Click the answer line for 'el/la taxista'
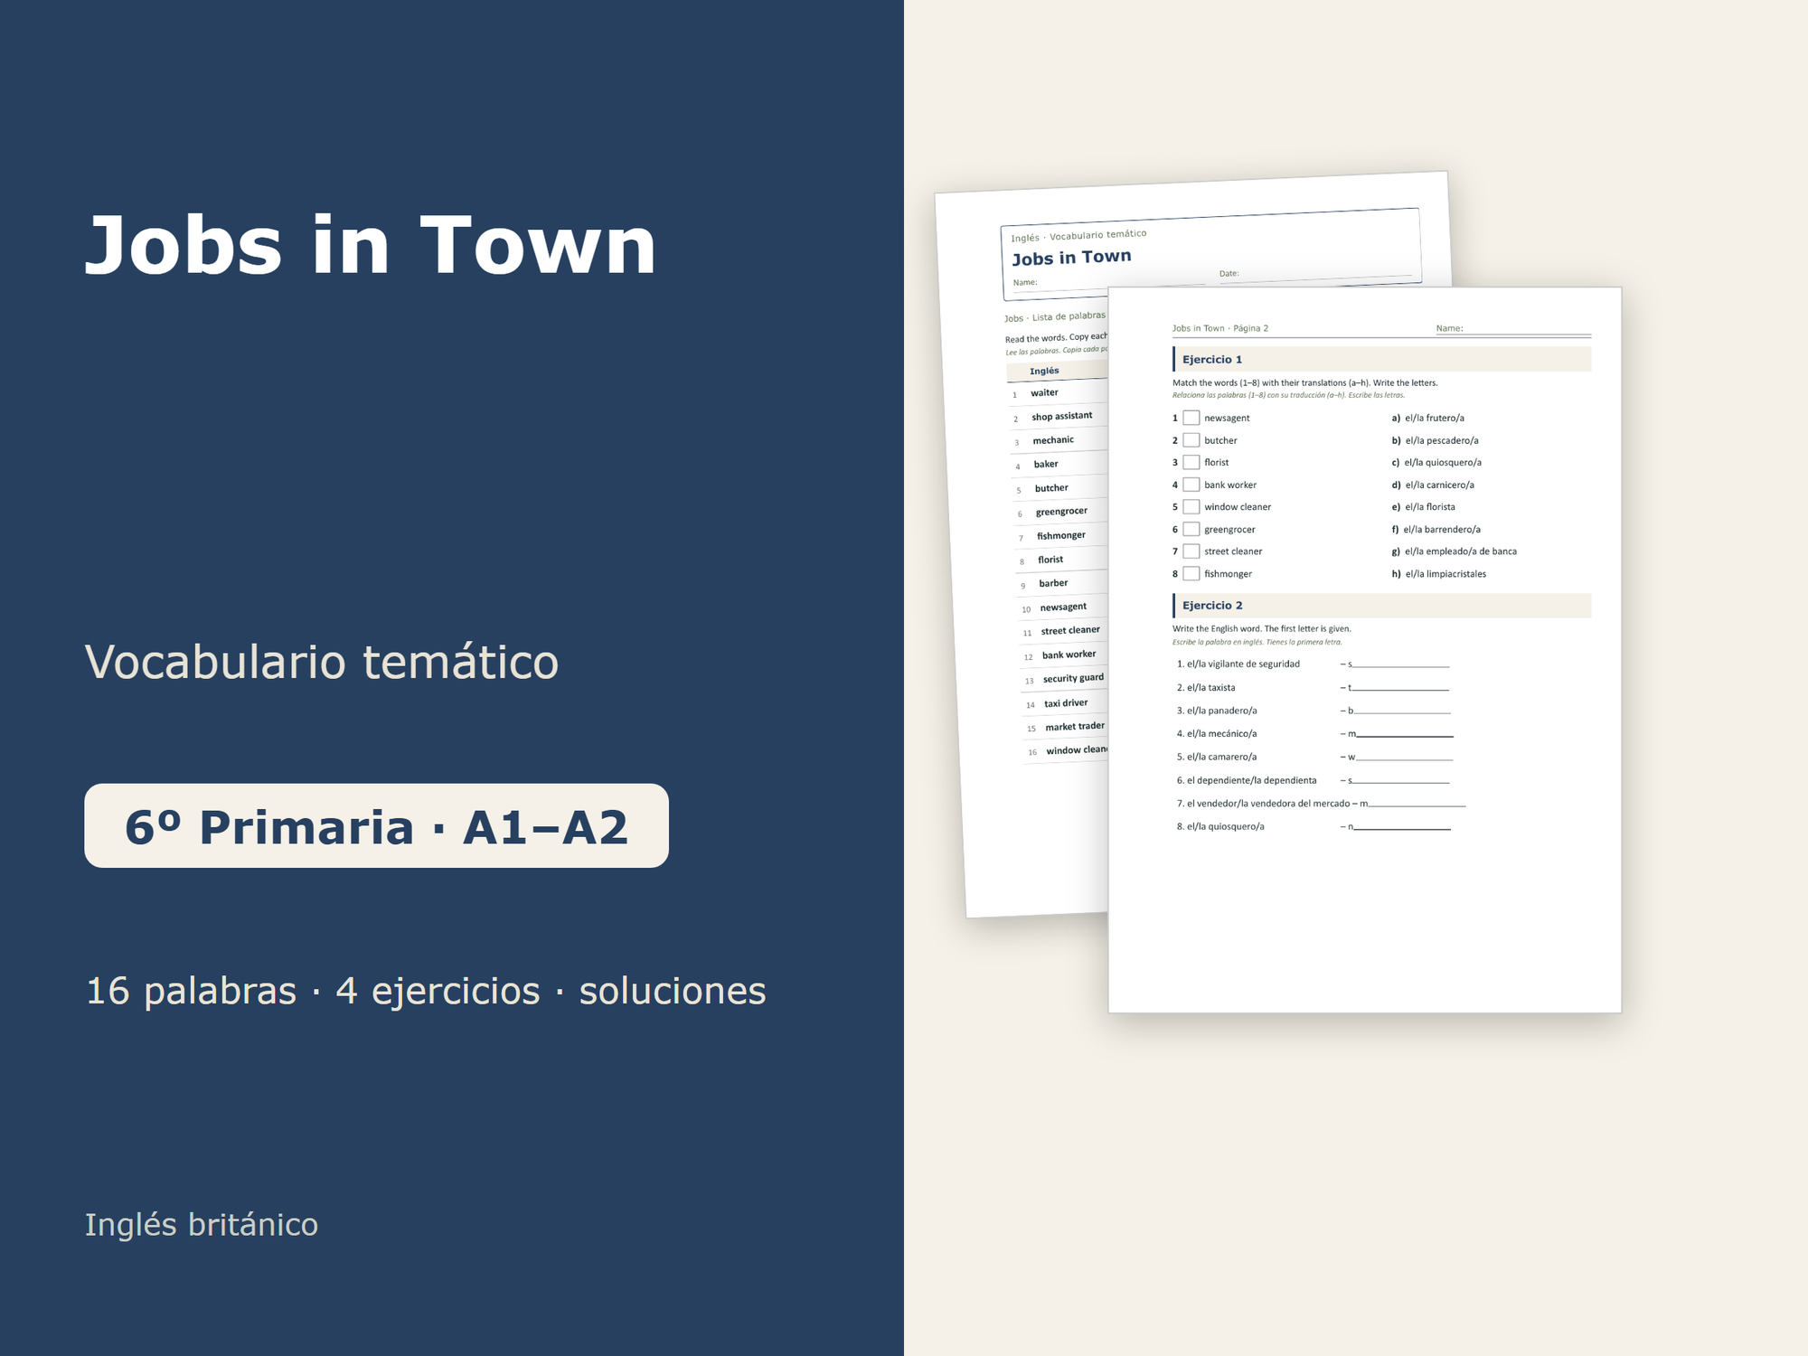This screenshot has height=1356, width=1808. 1401,688
